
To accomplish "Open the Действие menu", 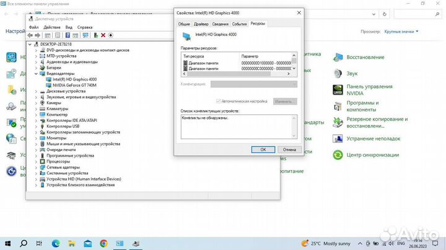I will (52, 27).
